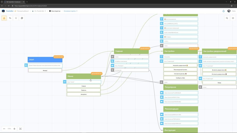This screenshot has height=133, width=237.
Task: Open the filter settings sliders icon
Action: point(233,18)
